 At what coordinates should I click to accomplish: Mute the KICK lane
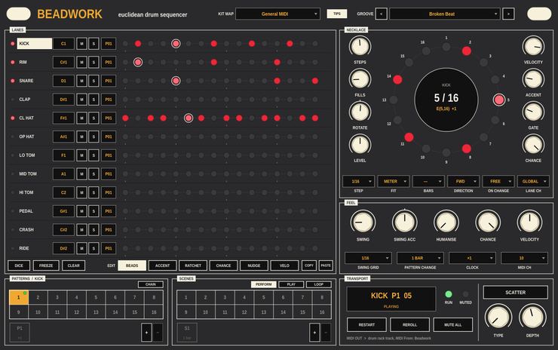click(81, 44)
